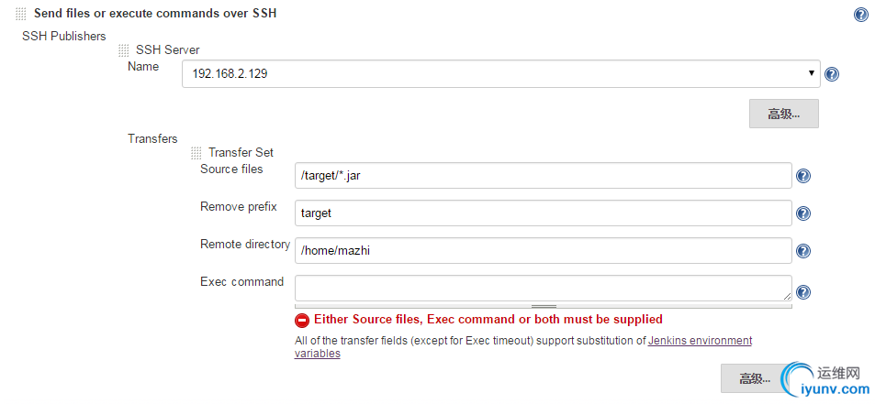The image size is (875, 404).
Task: Focus the Remove prefix text box
Action: coord(543,213)
